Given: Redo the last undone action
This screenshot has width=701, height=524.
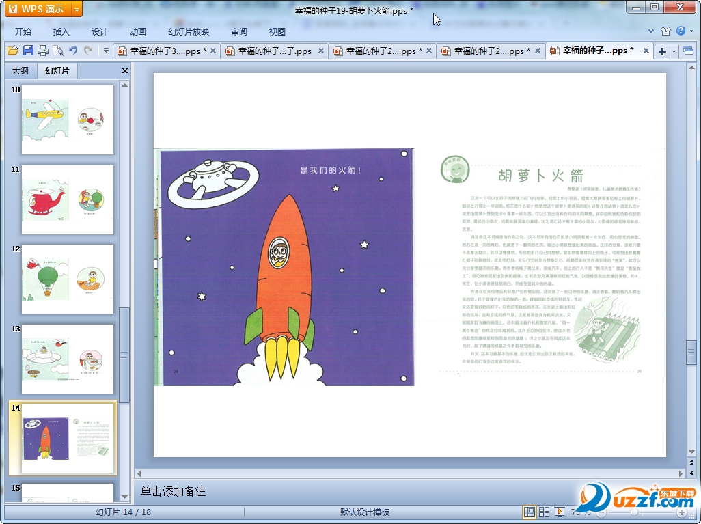Looking at the screenshot, I should click(x=88, y=51).
